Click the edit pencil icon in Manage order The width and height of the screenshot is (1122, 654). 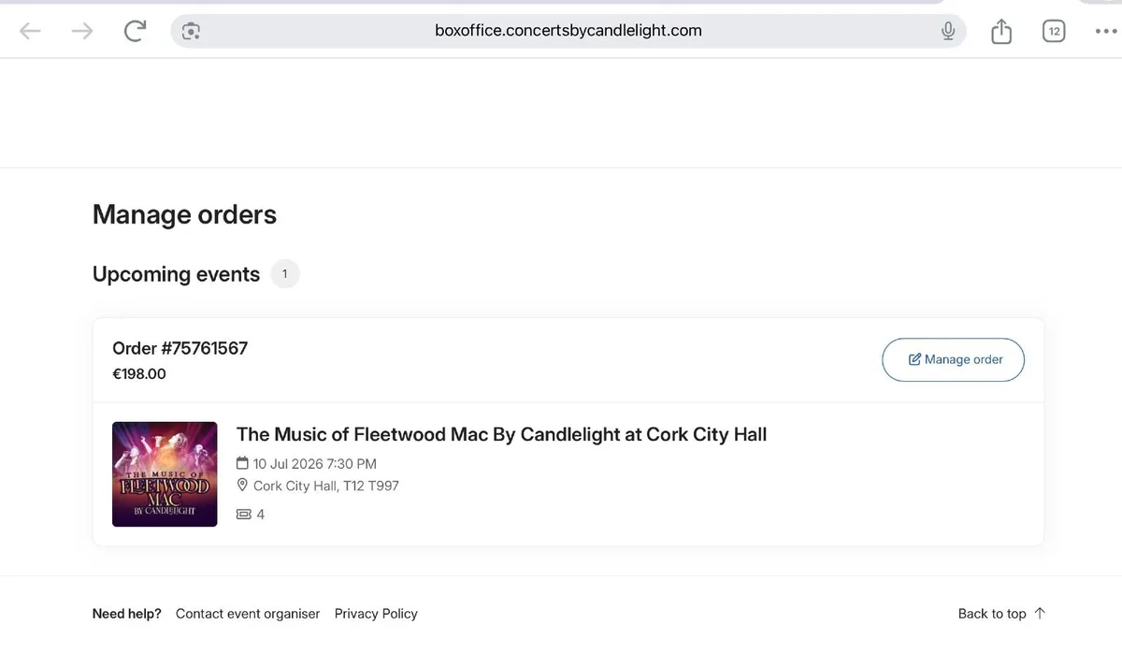click(x=915, y=359)
